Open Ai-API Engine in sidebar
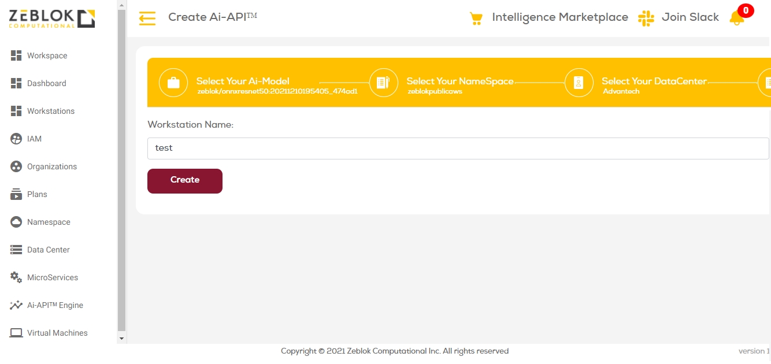Screen dimensions: 771x364 click(x=55, y=305)
